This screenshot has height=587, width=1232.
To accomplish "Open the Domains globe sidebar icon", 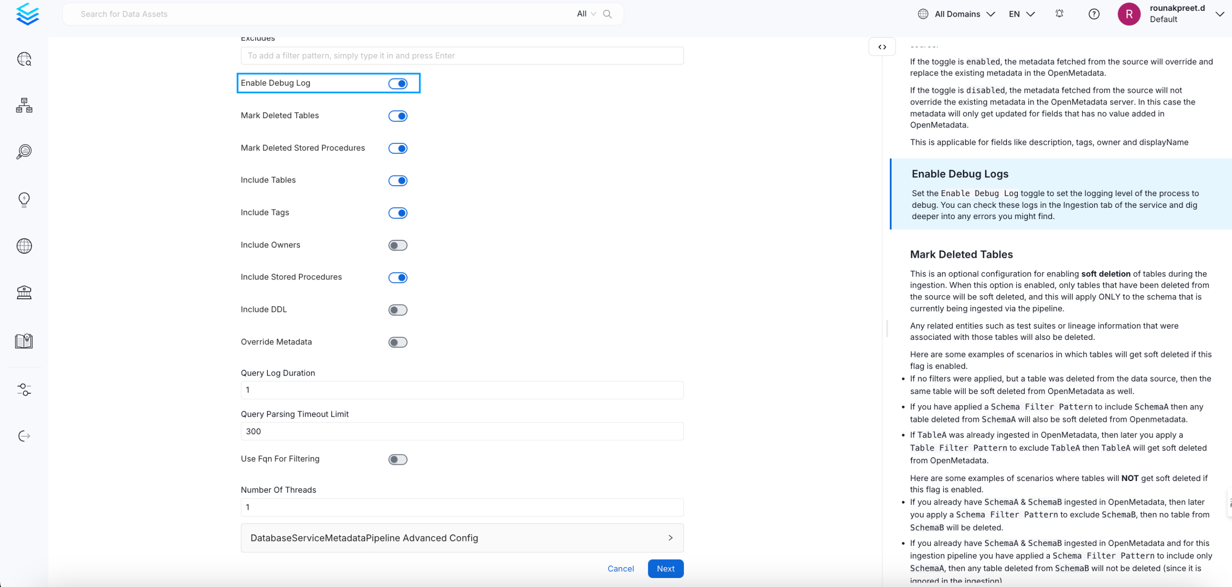I will point(24,246).
